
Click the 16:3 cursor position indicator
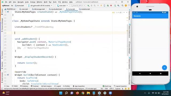pos(102,89)
